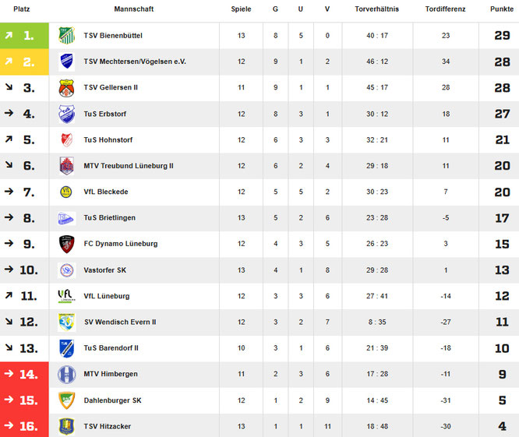Open the Vastorfer SK team name
Viewport: 519px width, 437px height.
105,270
